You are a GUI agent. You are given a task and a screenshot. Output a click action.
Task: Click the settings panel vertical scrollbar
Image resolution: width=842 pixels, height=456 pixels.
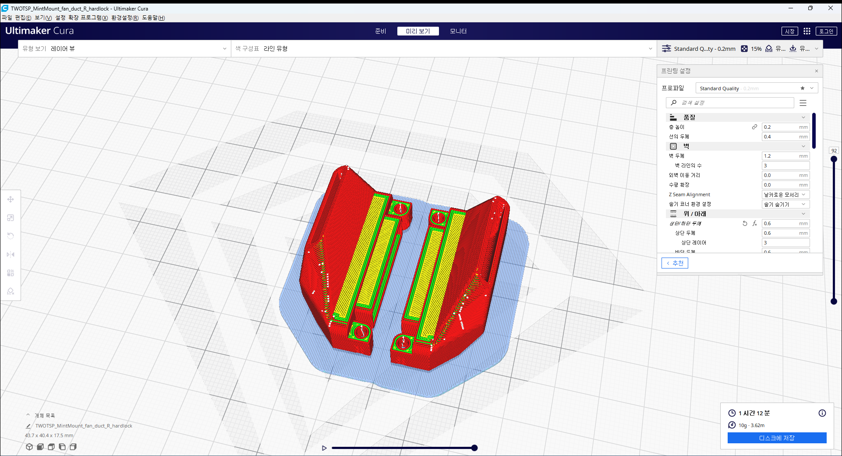pos(814,131)
